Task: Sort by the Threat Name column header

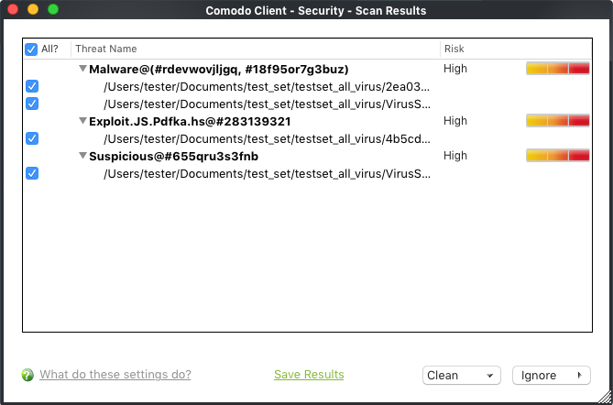Action: [x=256, y=49]
